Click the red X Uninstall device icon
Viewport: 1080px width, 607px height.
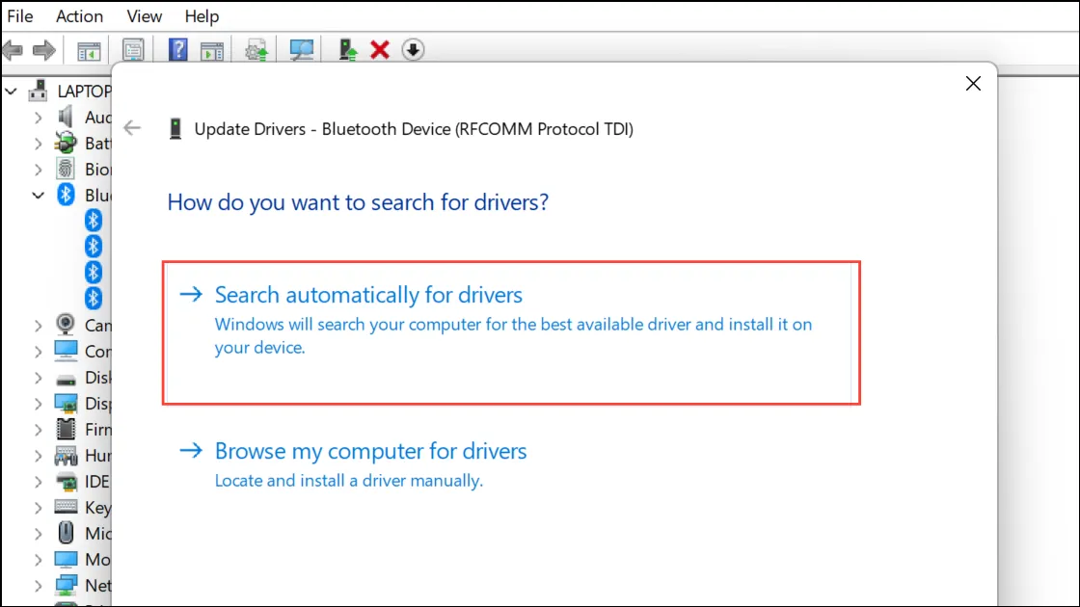coord(380,50)
